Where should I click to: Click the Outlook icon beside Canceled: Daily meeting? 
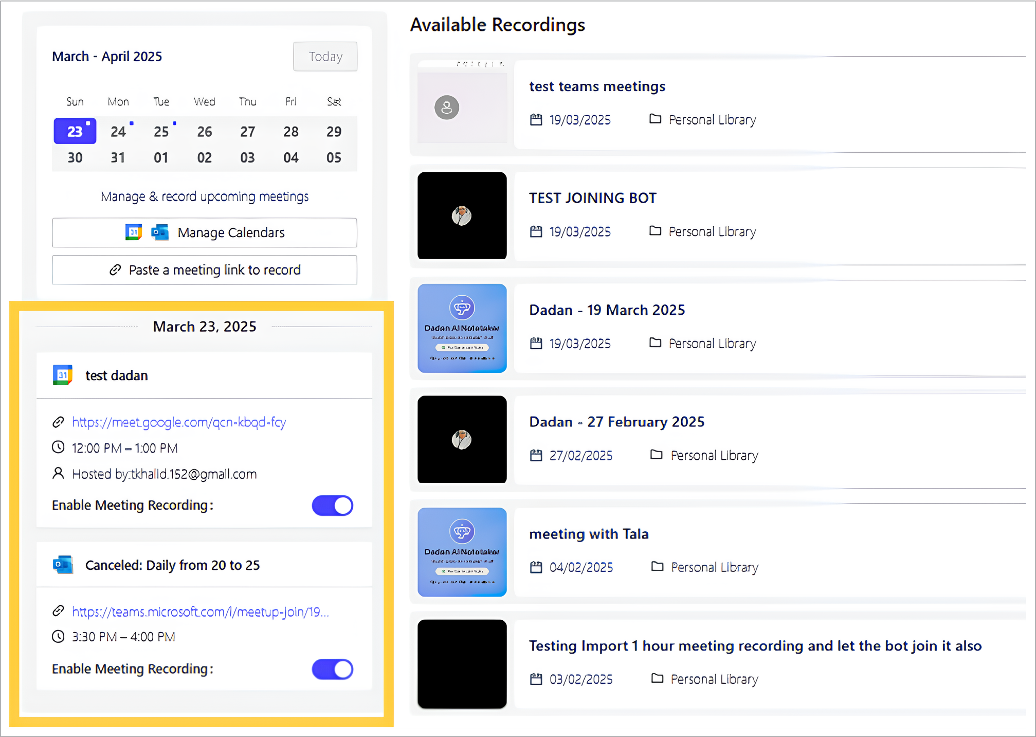(x=63, y=565)
